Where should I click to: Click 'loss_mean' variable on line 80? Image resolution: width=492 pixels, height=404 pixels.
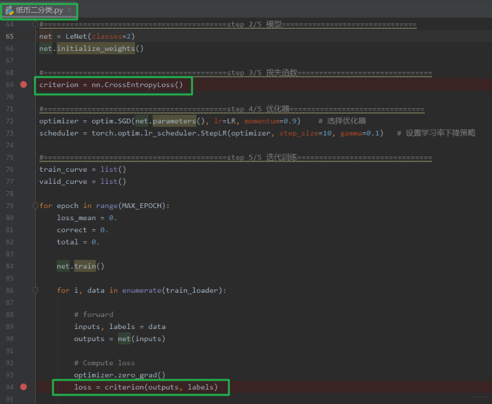tap(76, 218)
